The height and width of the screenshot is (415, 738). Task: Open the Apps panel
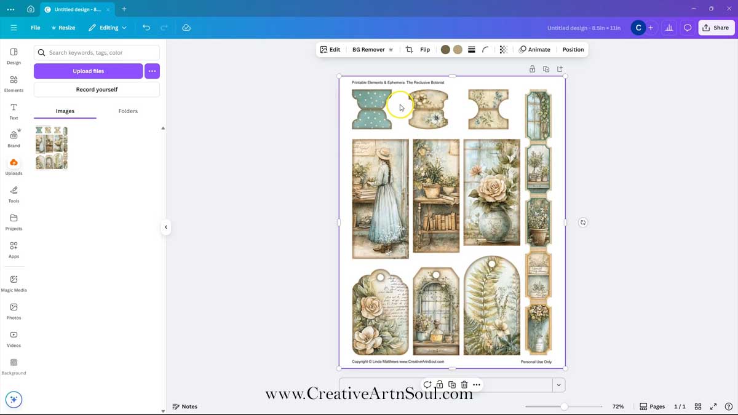(14, 250)
